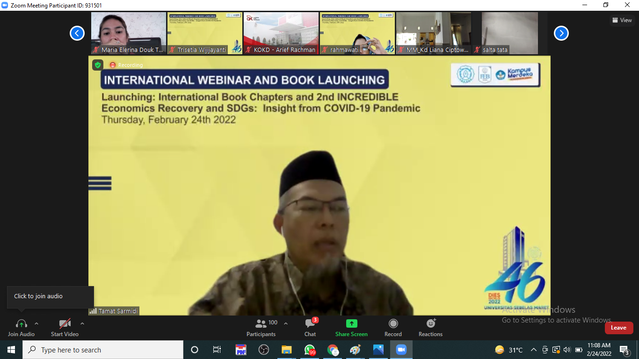Click the Zoom icon on taskbar
This screenshot has width=639, height=359.
click(401, 350)
